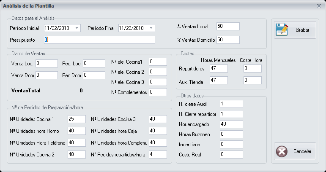Screen dimensions: 326x172
Task: Open the Período Inicial date dropdown
Action: click(77, 28)
